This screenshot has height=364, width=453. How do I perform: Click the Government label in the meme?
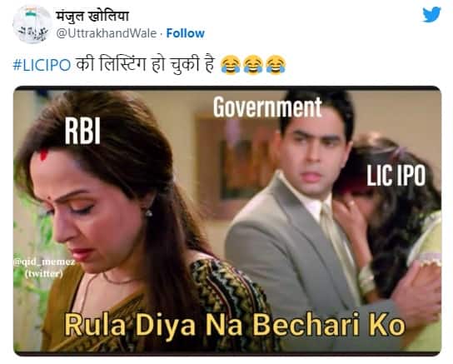[267, 107]
